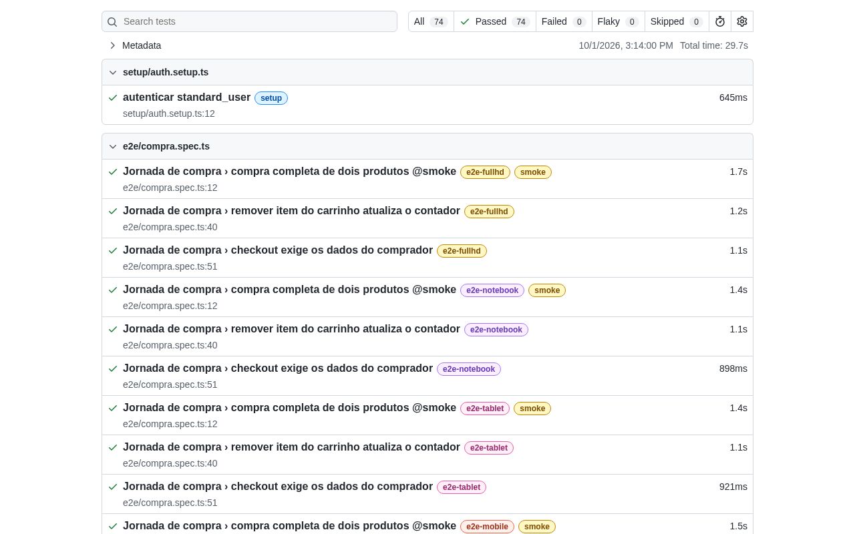Click smoke tag next to e2e-tablet
This screenshot has height=534, width=855.
point(532,409)
